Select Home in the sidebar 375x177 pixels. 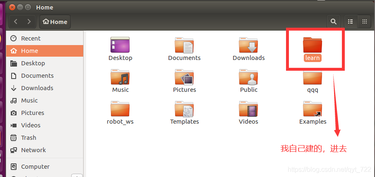point(45,50)
